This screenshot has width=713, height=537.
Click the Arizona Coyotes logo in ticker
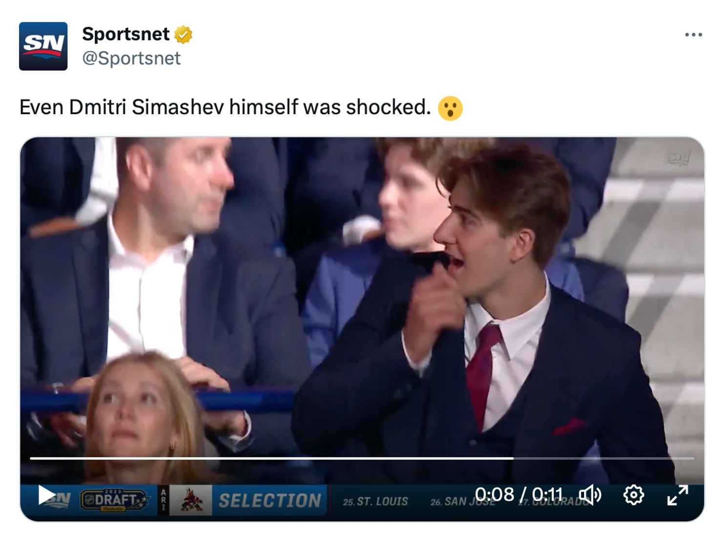point(190,500)
